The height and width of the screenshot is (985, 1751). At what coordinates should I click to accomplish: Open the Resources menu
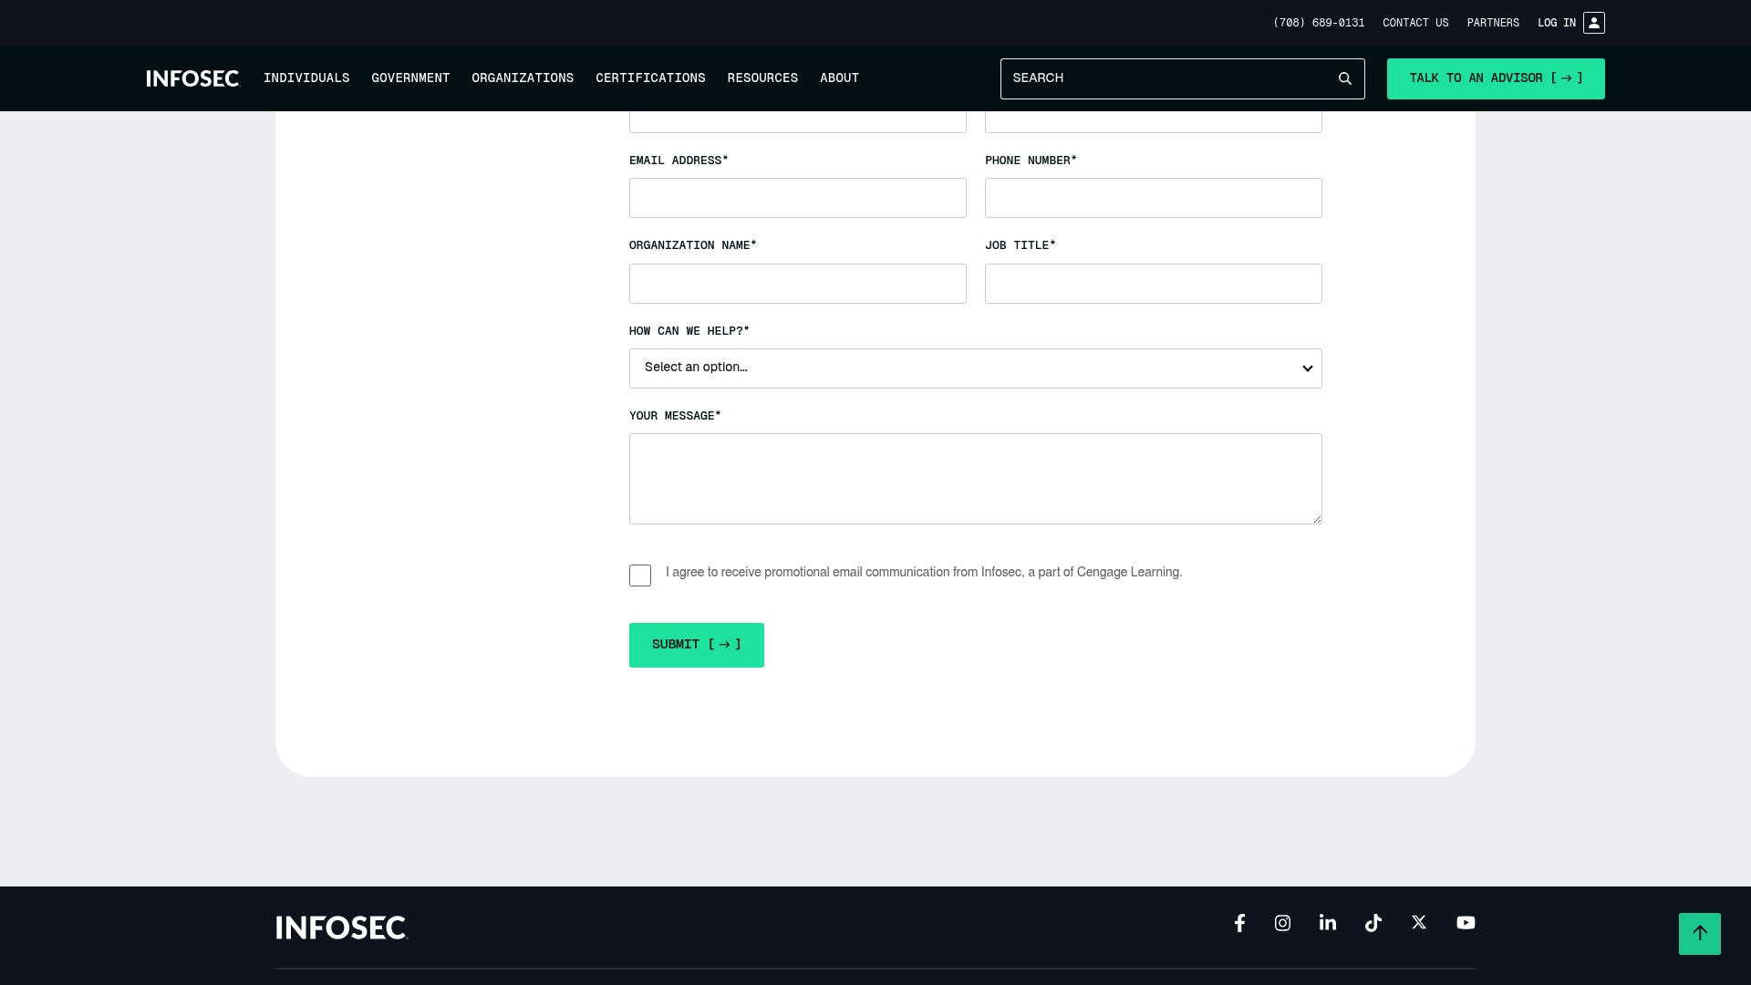point(762,78)
